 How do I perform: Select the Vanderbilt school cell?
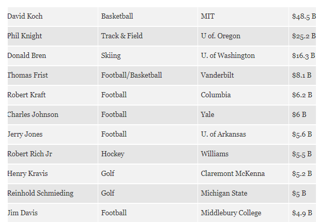point(243,76)
